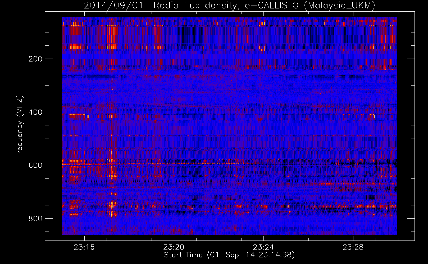Viewport: 428px width, 264px height.
Task: Click the 23:24 time axis label
Action: [263, 247]
